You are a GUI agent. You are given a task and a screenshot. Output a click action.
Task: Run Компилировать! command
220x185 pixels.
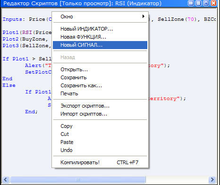100,162
